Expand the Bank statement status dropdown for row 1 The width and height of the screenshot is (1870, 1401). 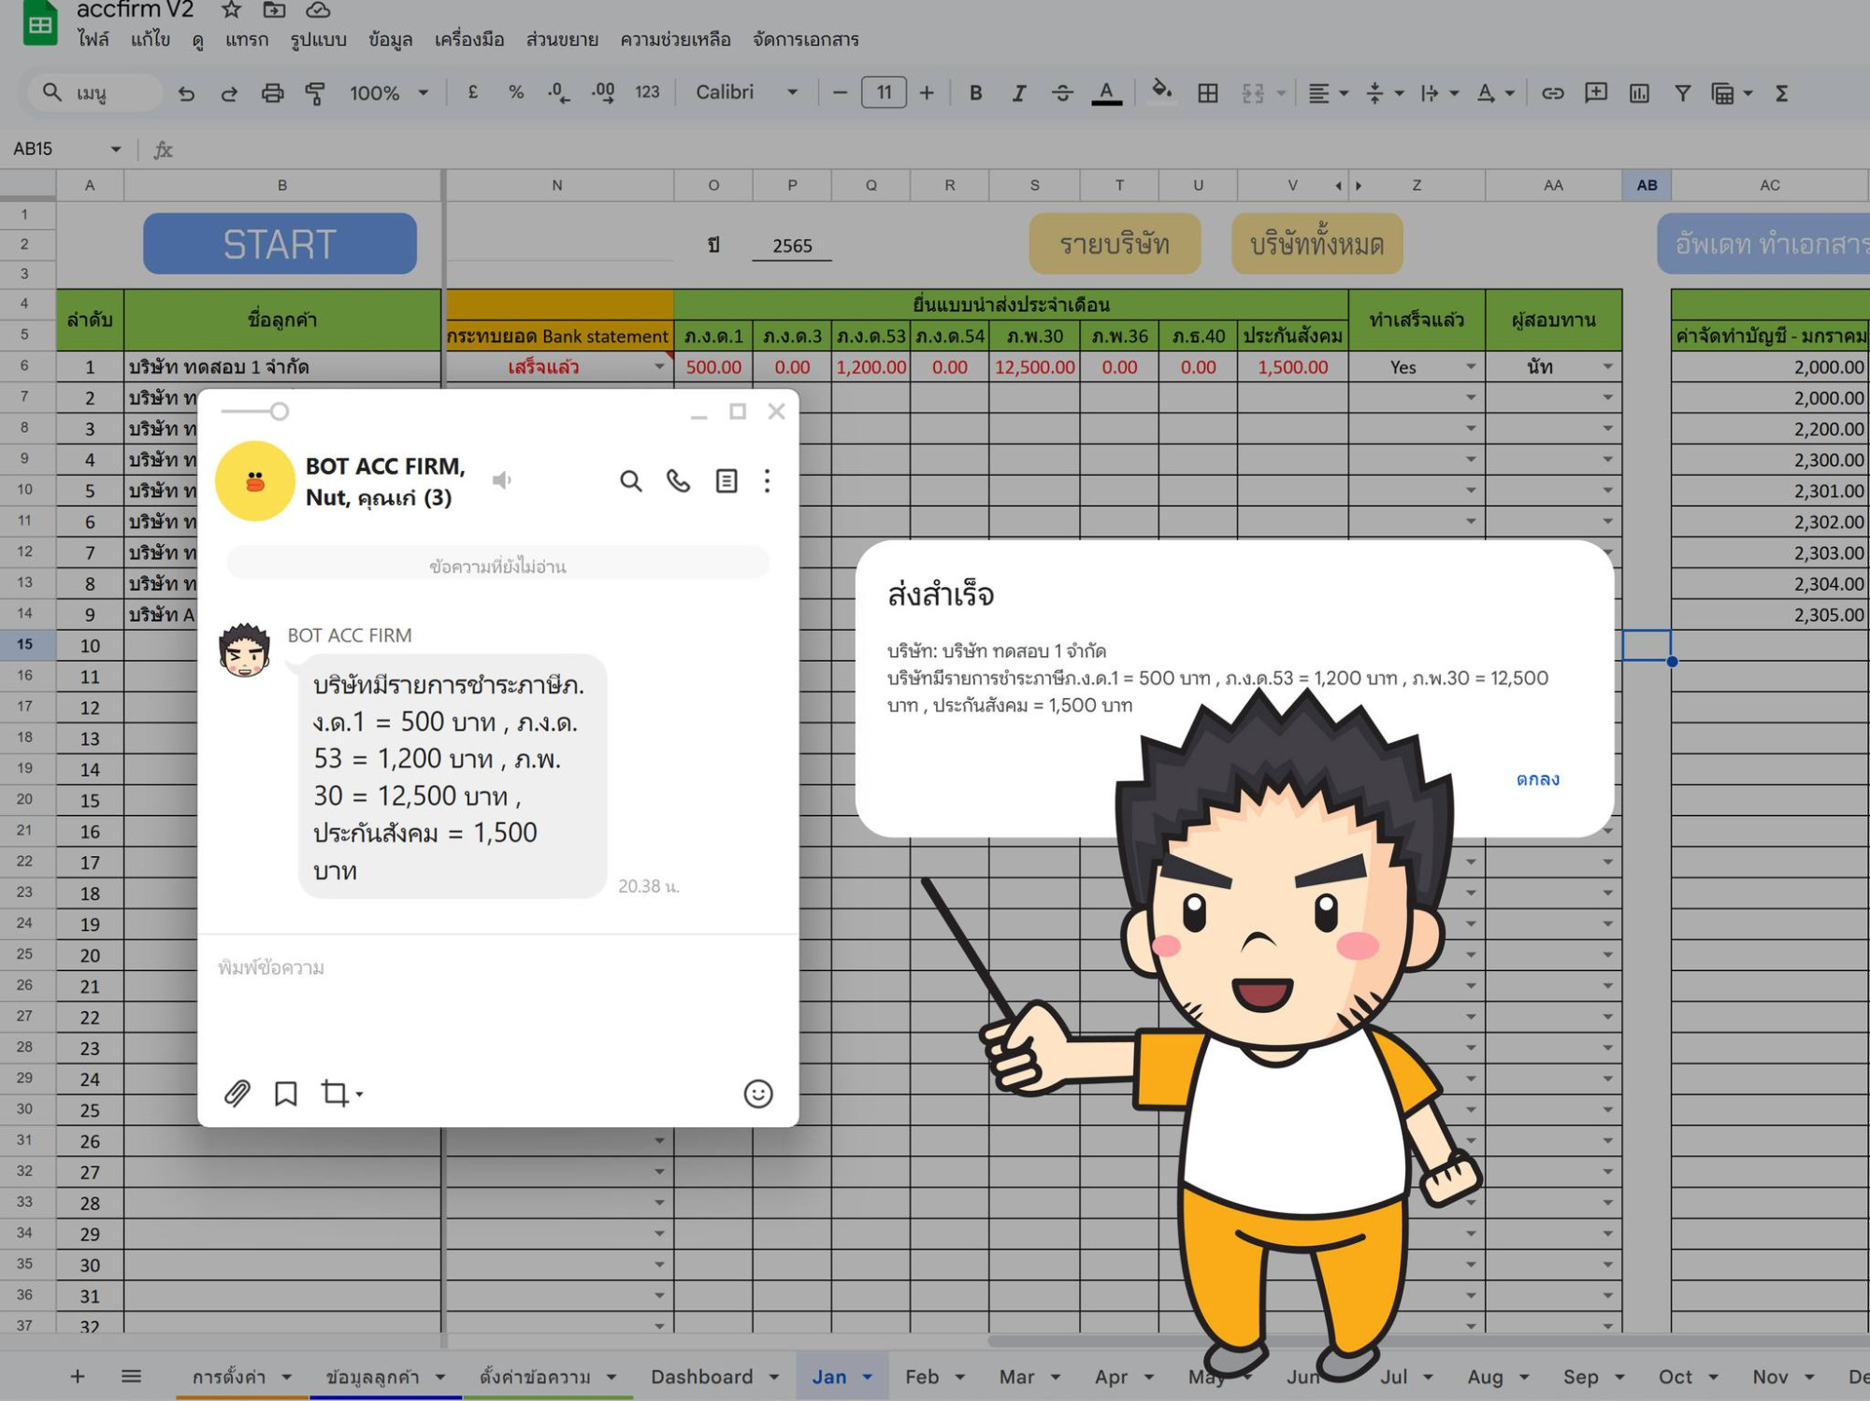point(659,366)
